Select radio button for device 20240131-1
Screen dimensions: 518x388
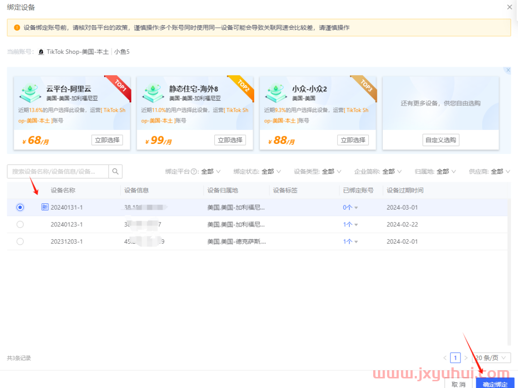(20, 207)
